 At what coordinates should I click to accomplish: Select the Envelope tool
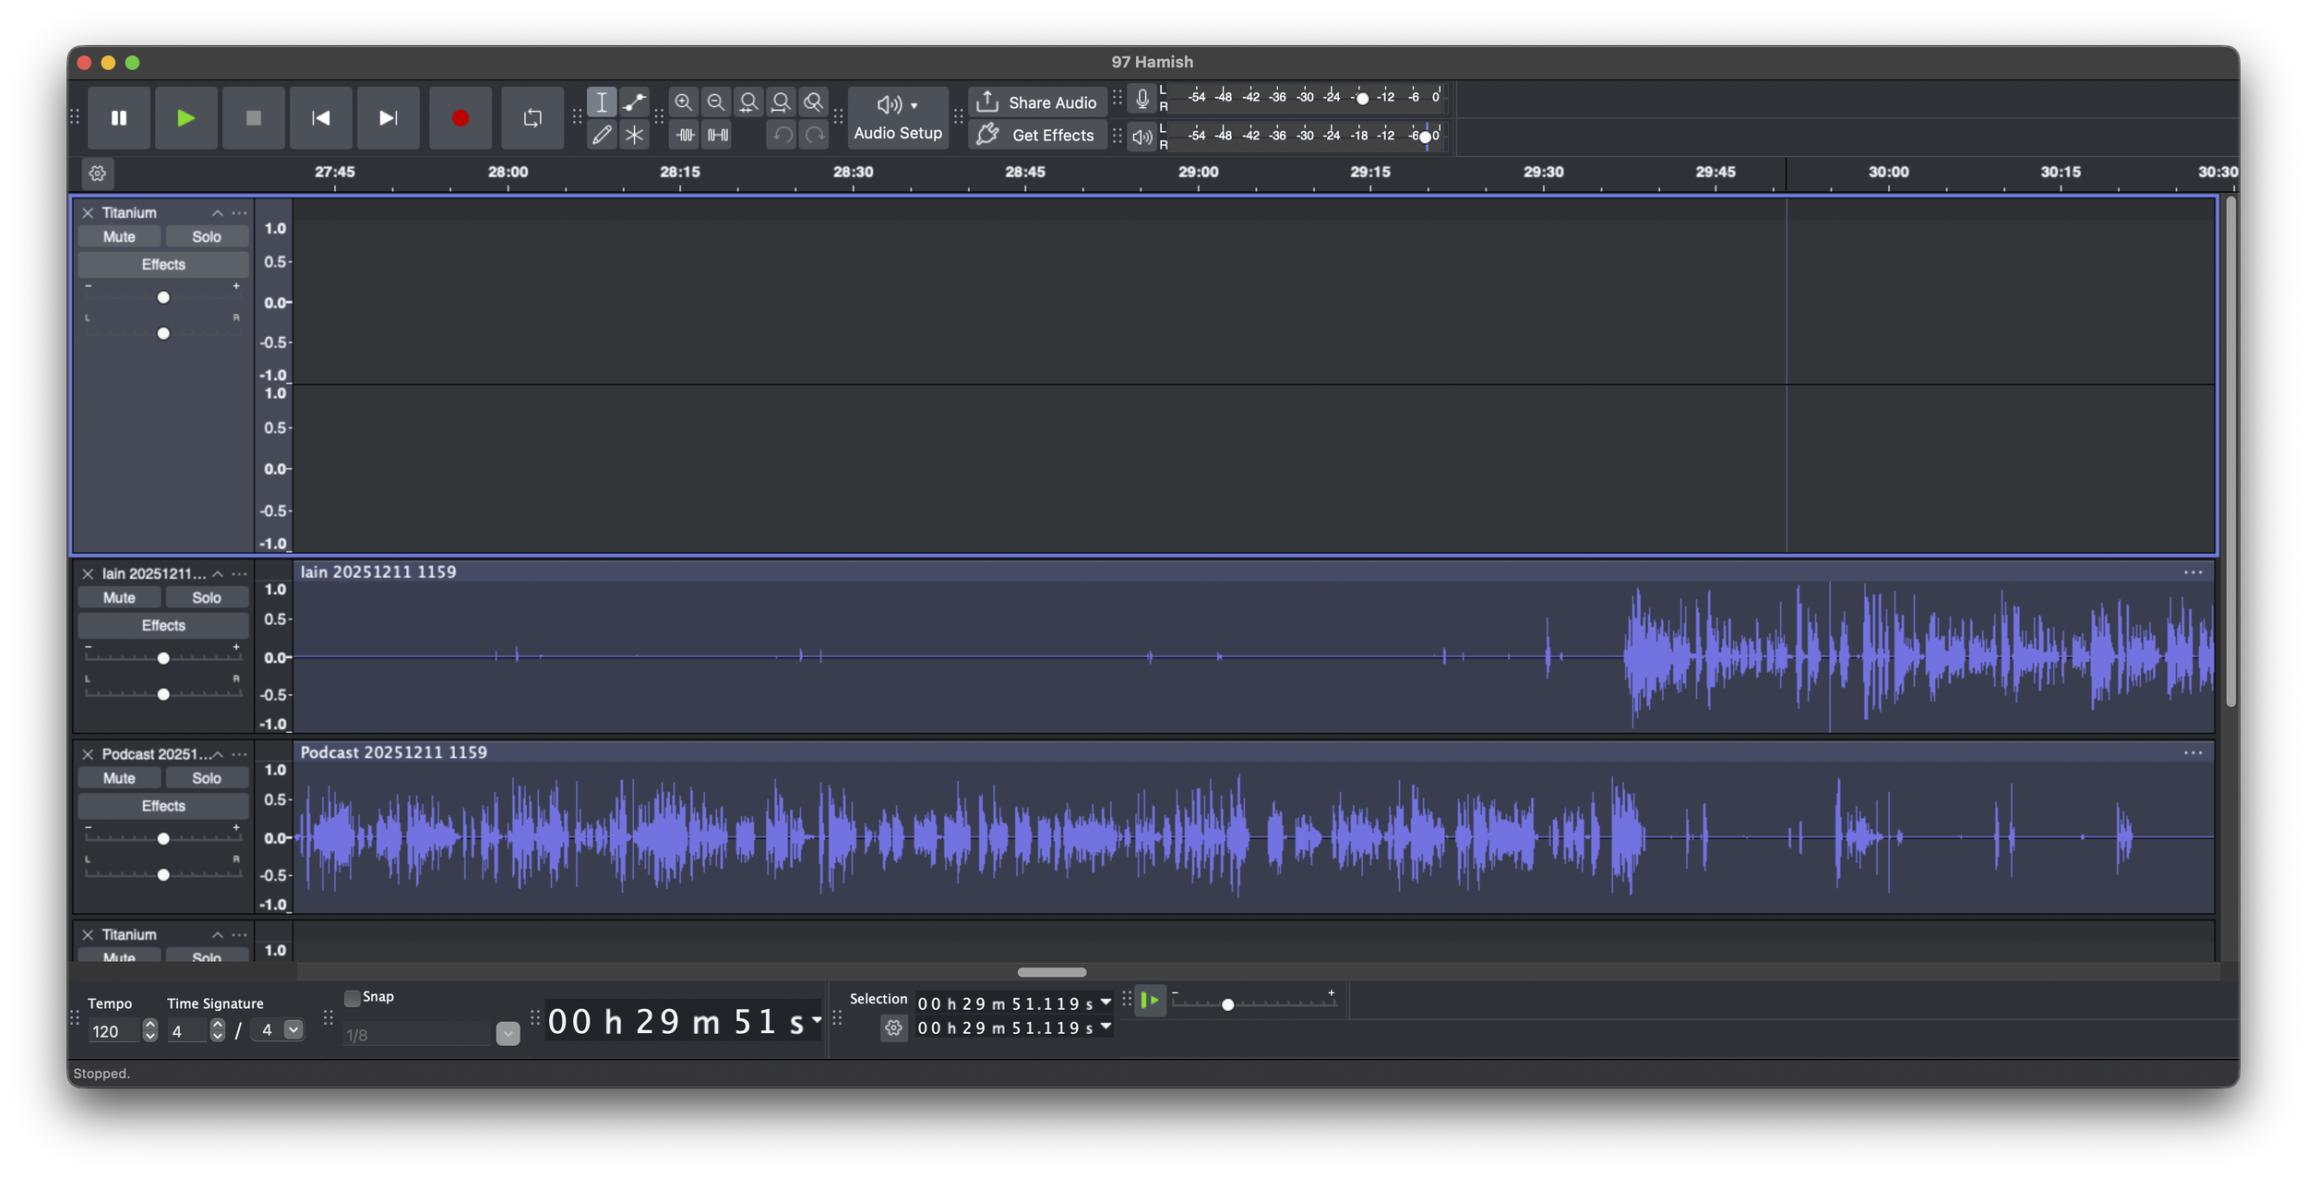click(x=634, y=102)
